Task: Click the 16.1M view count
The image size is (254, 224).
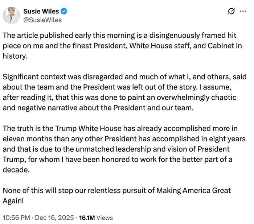Action: point(86,218)
